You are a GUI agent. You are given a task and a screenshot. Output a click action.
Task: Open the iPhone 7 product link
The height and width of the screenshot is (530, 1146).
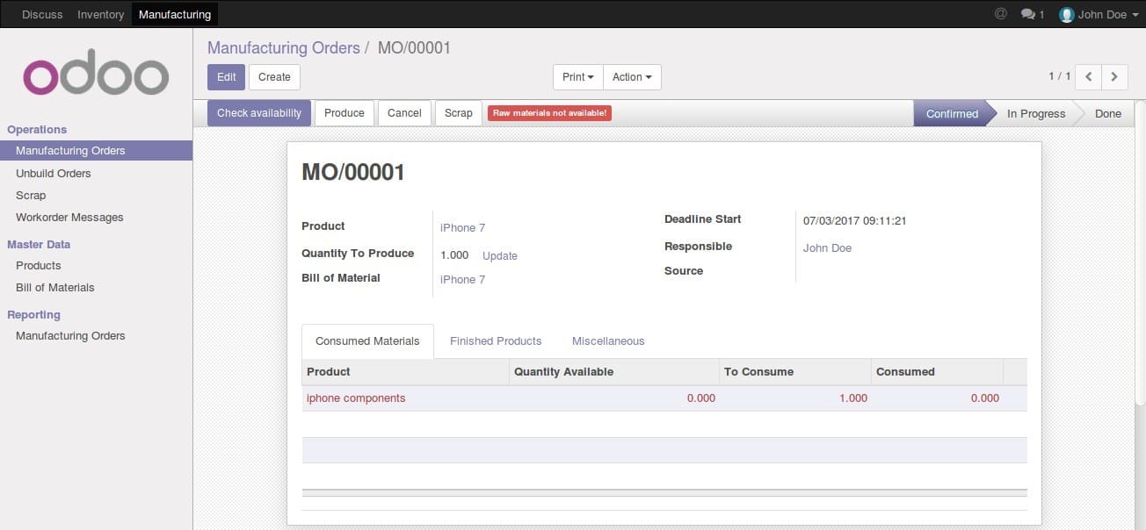pos(463,228)
